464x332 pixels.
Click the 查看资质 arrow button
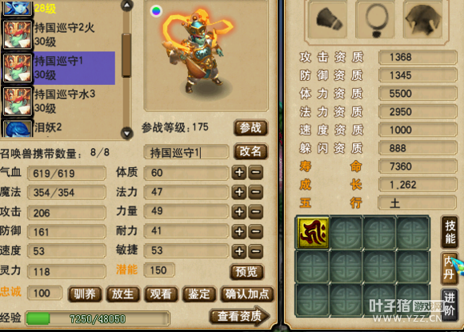click(240, 316)
